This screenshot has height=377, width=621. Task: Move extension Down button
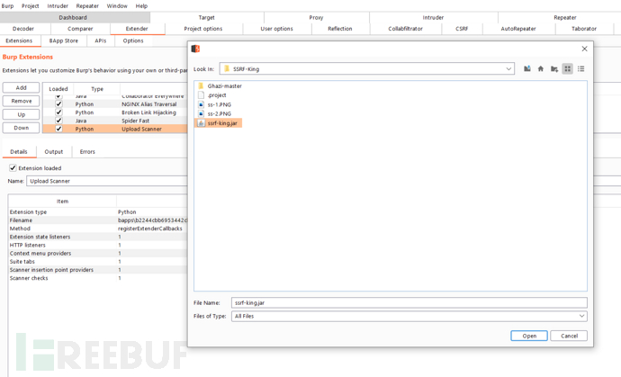pos(21,128)
